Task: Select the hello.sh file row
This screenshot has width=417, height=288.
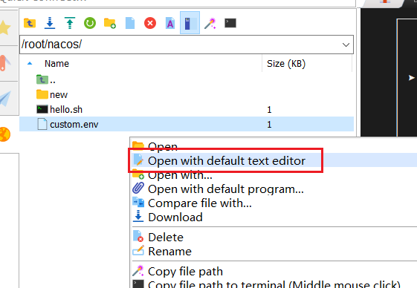Action: tap(187, 109)
